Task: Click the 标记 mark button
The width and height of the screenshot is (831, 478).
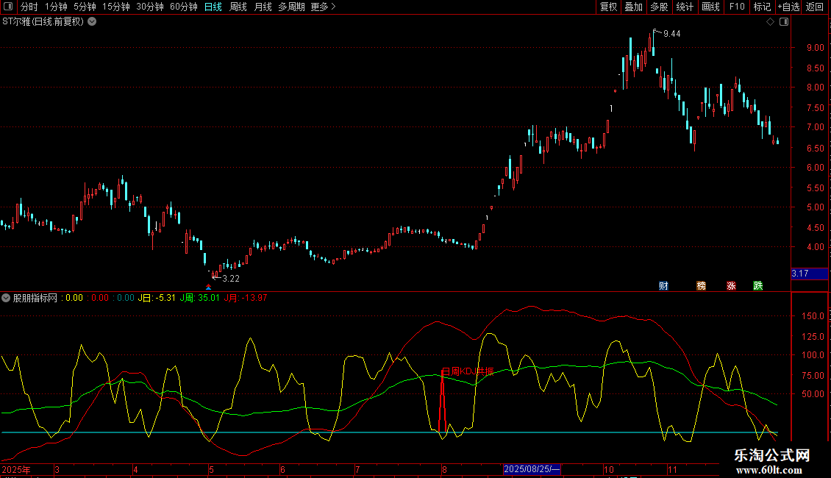Action: tap(762, 7)
